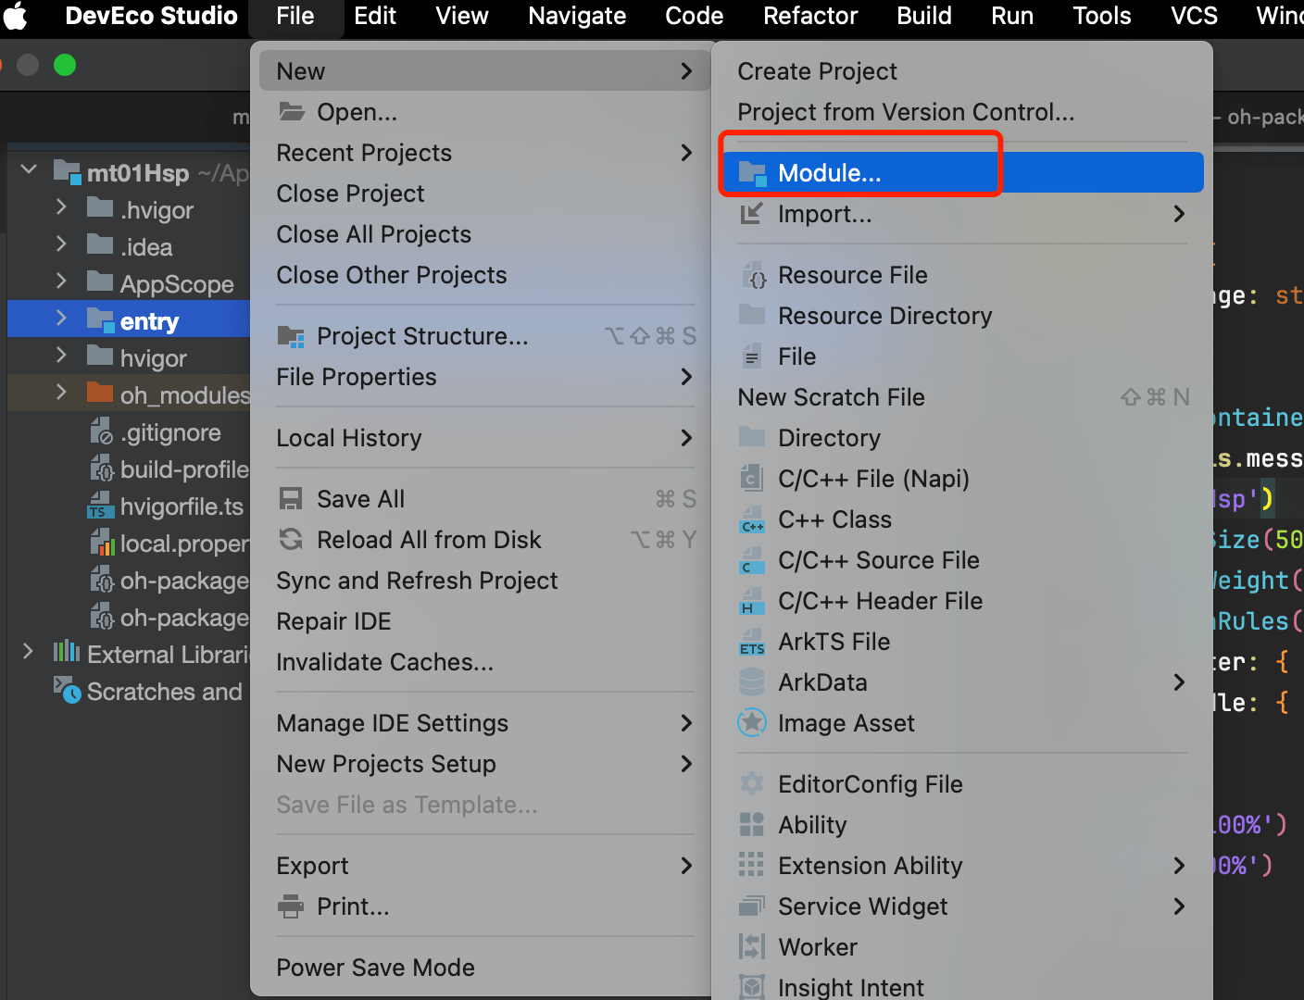Choose Create Project from New submenu
The height and width of the screenshot is (1000, 1304).
coord(817,71)
